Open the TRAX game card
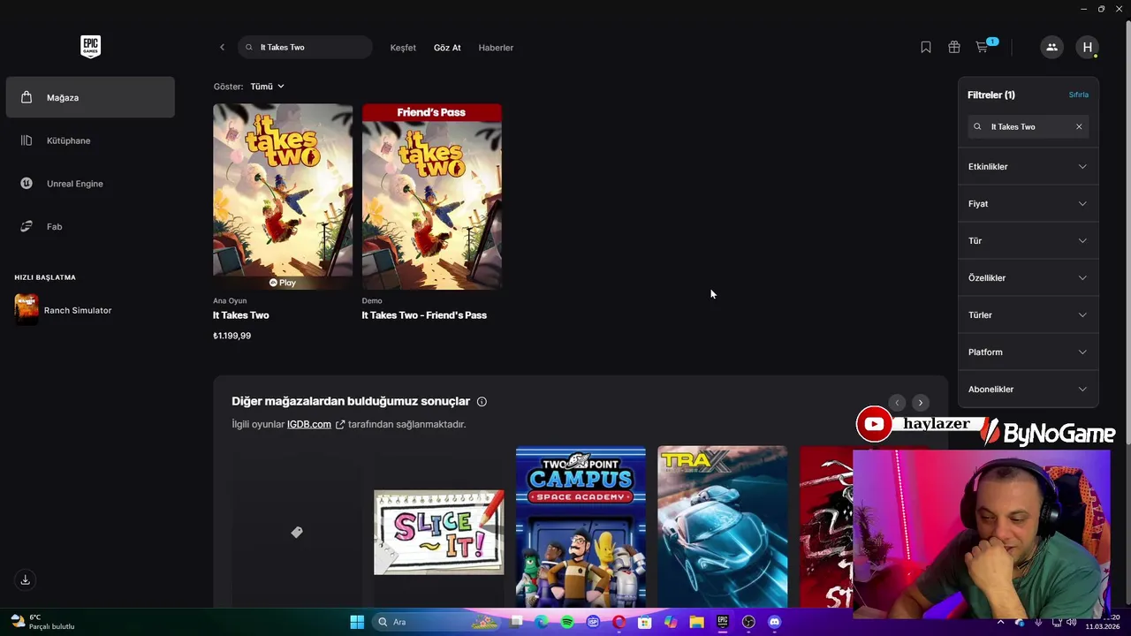1131x636 pixels. pos(723,528)
